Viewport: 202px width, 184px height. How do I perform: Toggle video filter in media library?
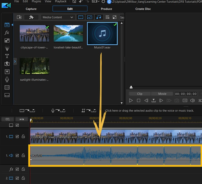[x=81, y=17]
